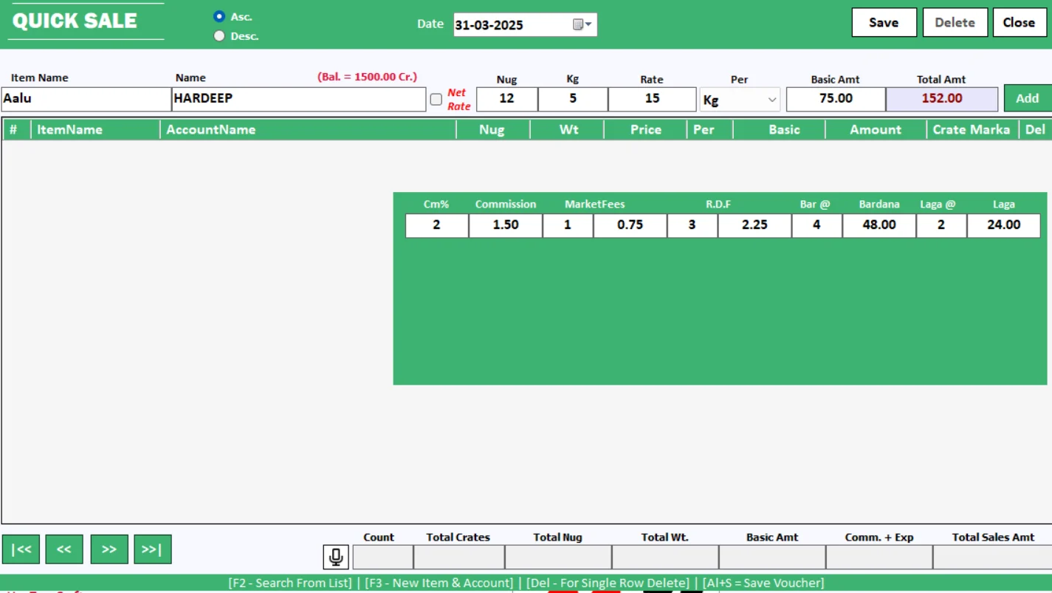Open the calendar picker on the Date field
The width and height of the screenshot is (1052, 593).
point(582,24)
